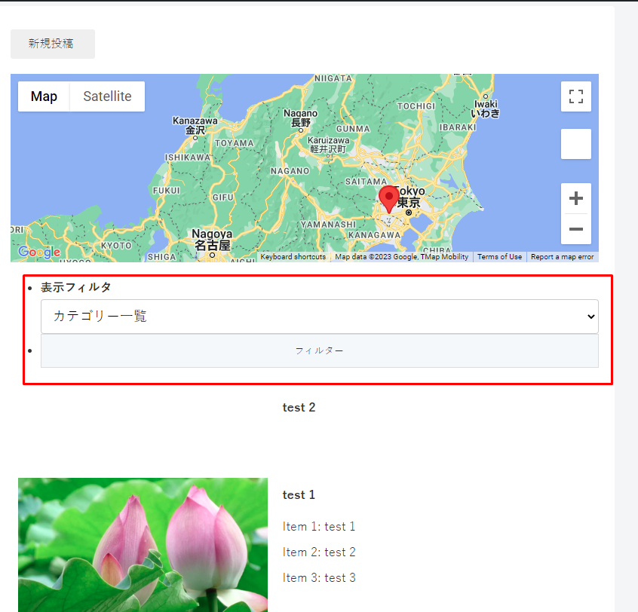638x612 pixels.
Task: Select the text 'Item 2: test 2'
Action: pyautogui.click(x=319, y=552)
